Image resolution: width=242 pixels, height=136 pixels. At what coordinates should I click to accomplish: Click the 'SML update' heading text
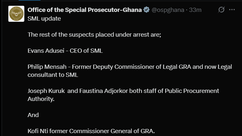tap(44, 19)
